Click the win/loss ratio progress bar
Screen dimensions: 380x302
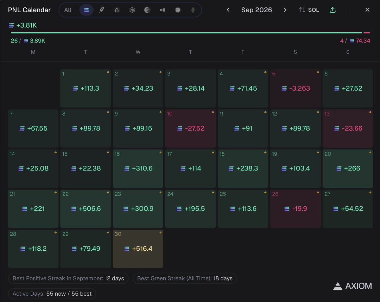click(x=190, y=33)
